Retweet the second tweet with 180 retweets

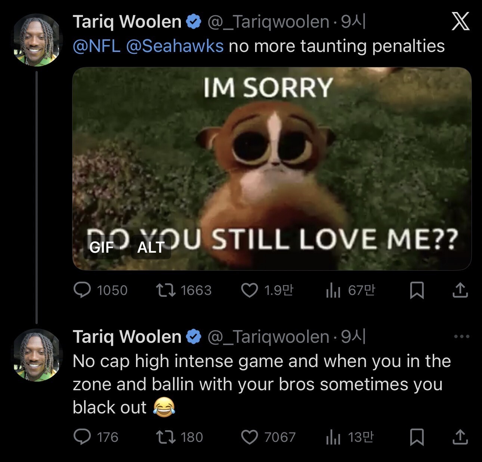coord(166,437)
